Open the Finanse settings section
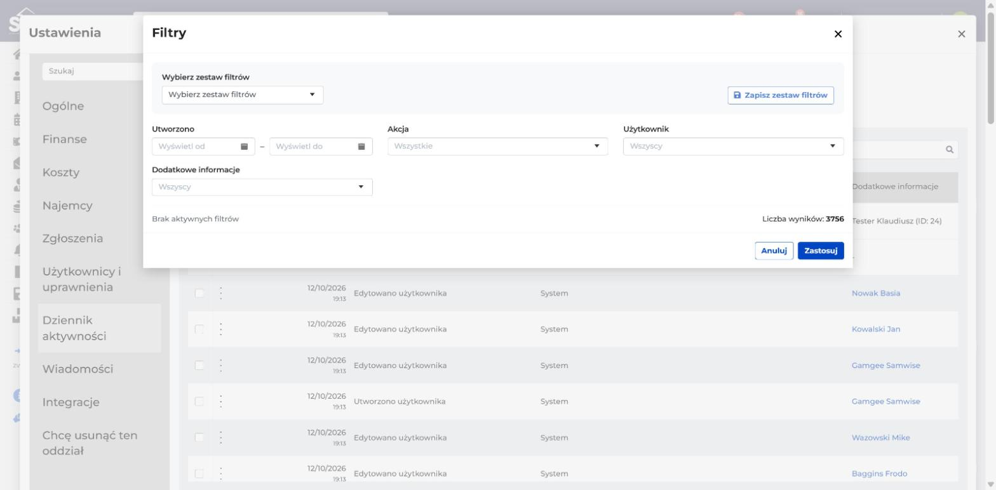 tap(65, 139)
